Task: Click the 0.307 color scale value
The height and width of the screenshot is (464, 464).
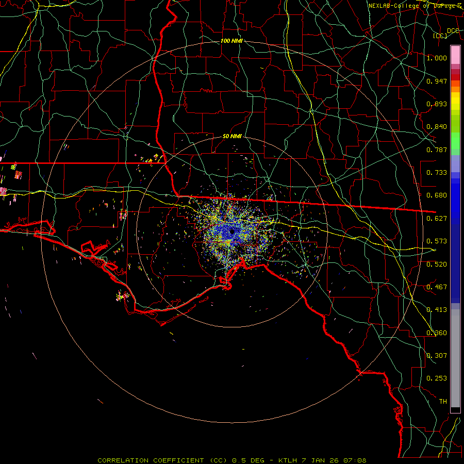Action: point(437,356)
